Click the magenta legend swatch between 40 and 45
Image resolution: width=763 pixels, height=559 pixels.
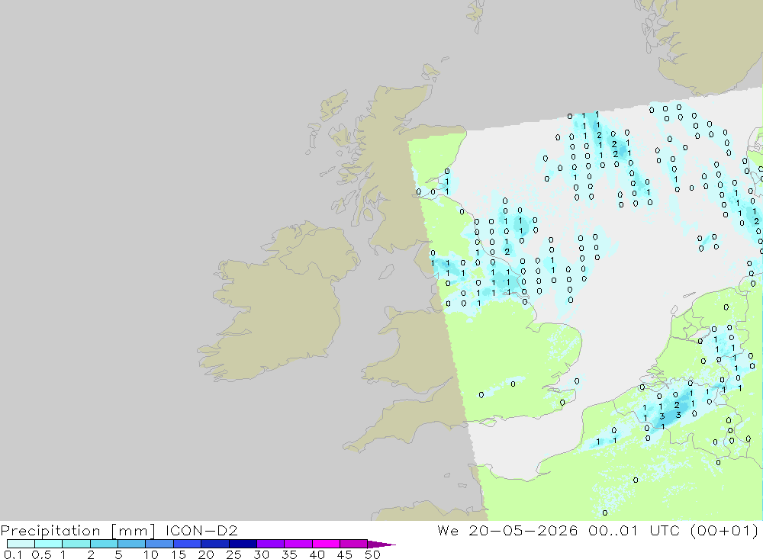pos(326,544)
